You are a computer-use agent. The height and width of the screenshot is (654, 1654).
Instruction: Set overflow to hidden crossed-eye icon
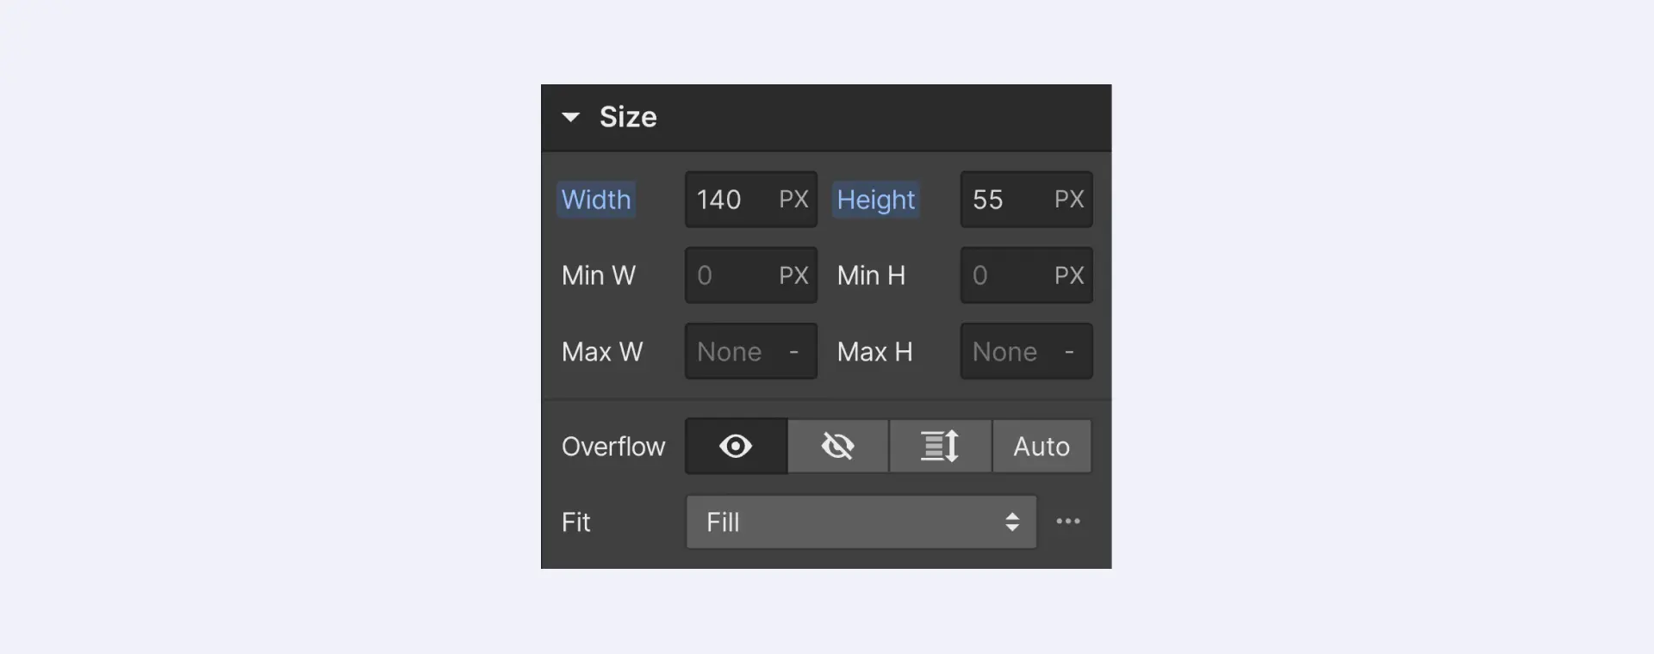pos(837,447)
